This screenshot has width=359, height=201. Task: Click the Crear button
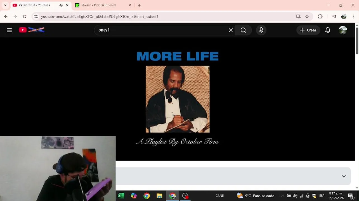point(308,30)
